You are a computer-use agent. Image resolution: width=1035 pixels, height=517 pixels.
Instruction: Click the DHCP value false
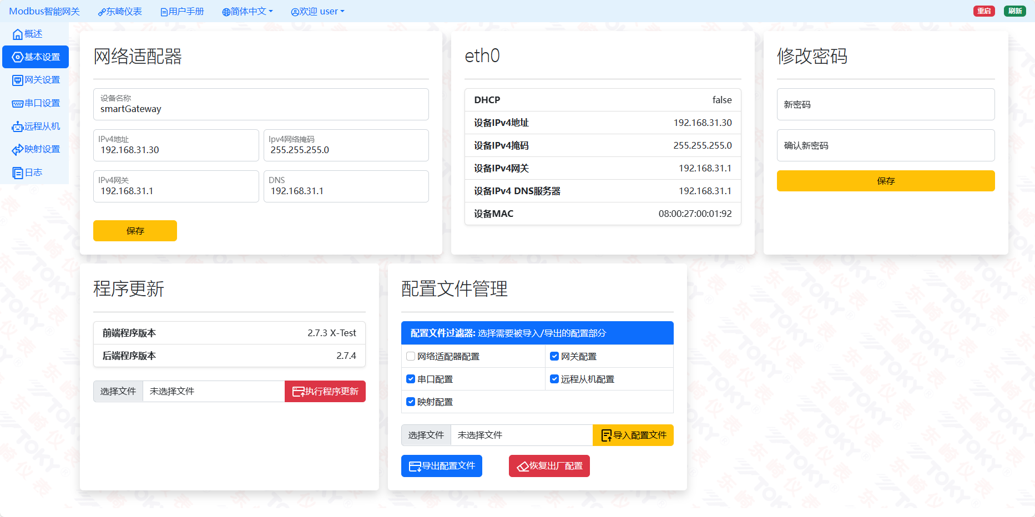(722, 100)
